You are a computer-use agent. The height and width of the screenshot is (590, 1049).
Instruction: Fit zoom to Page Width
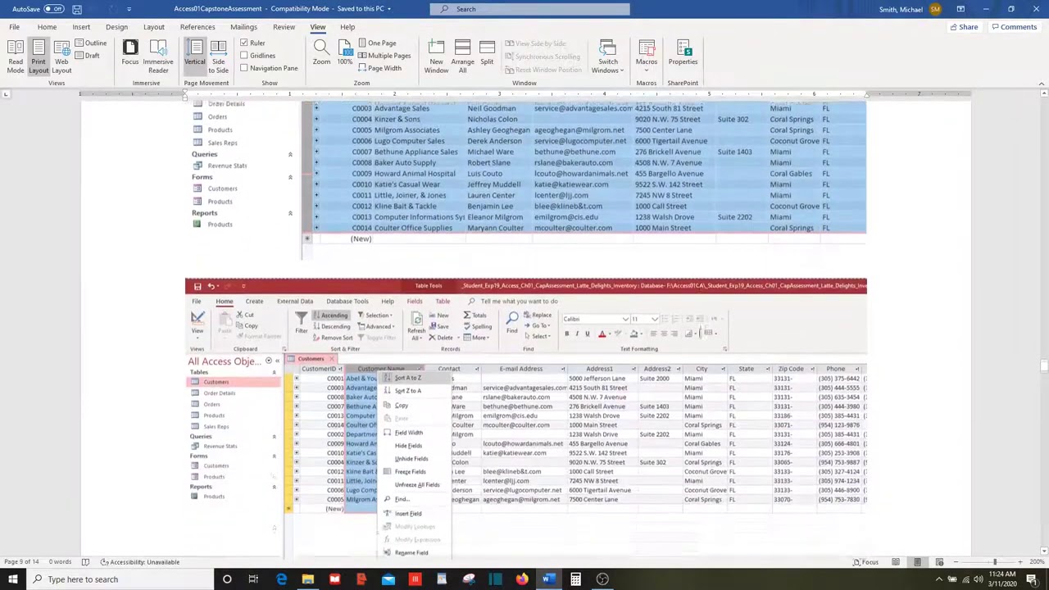click(379, 68)
